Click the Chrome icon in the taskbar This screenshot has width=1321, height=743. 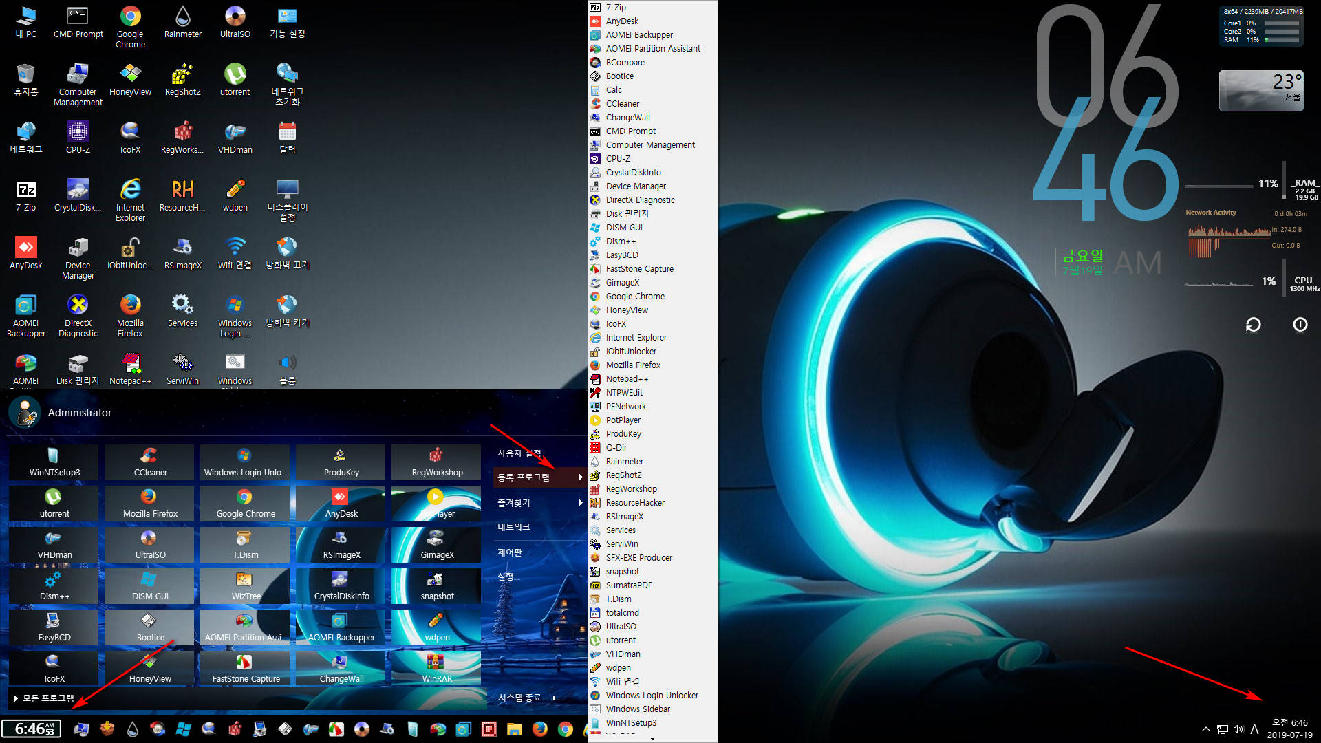[566, 729]
